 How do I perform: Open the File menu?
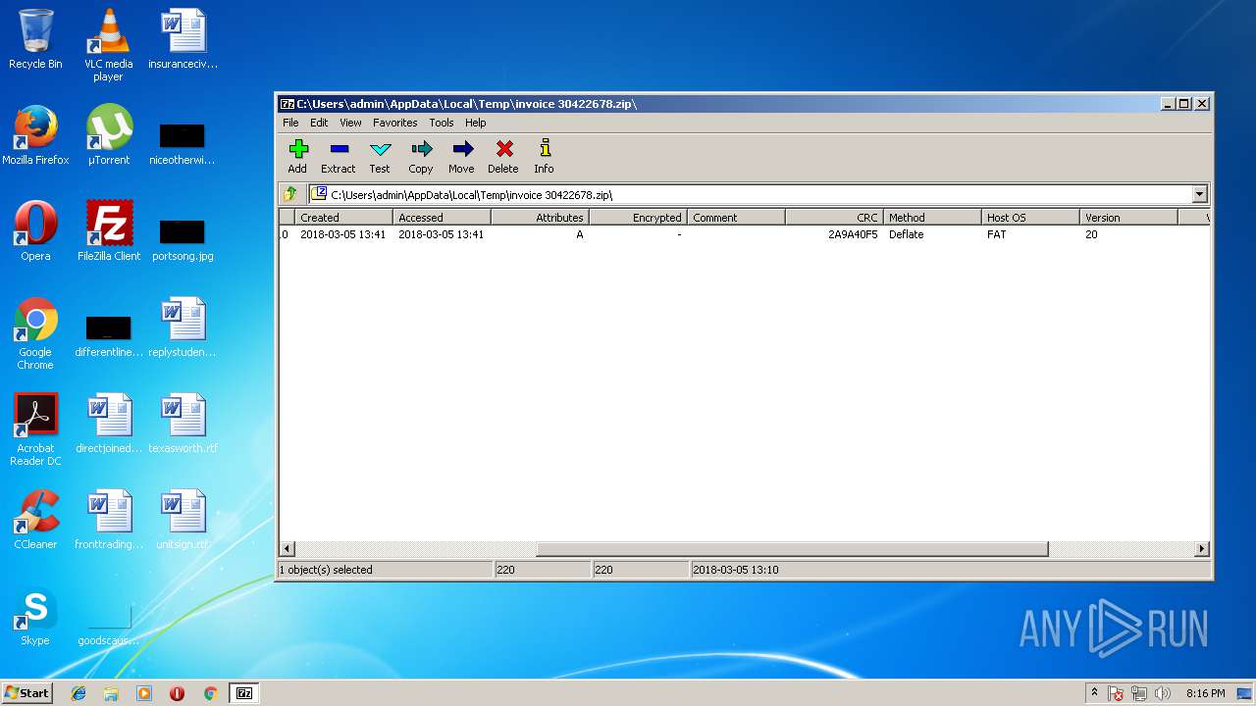[290, 123]
